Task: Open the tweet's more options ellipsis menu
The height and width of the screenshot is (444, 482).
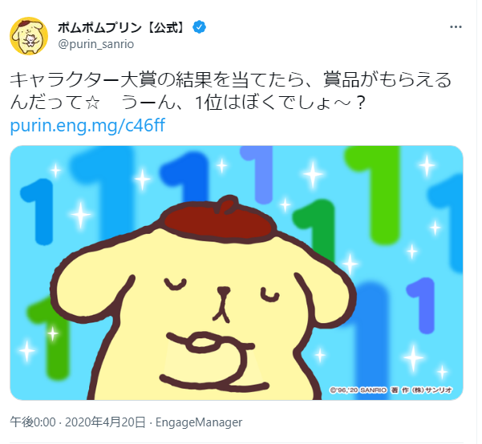Action: pyautogui.click(x=456, y=27)
